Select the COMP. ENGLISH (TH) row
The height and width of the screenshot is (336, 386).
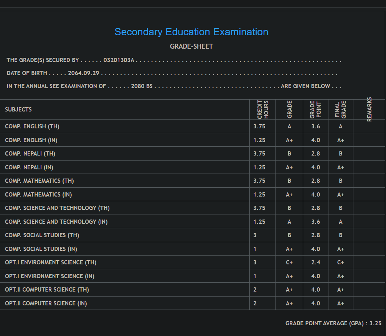click(32, 126)
